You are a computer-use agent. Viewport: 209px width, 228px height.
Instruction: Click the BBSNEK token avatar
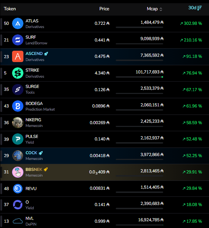tap(18, 172)
